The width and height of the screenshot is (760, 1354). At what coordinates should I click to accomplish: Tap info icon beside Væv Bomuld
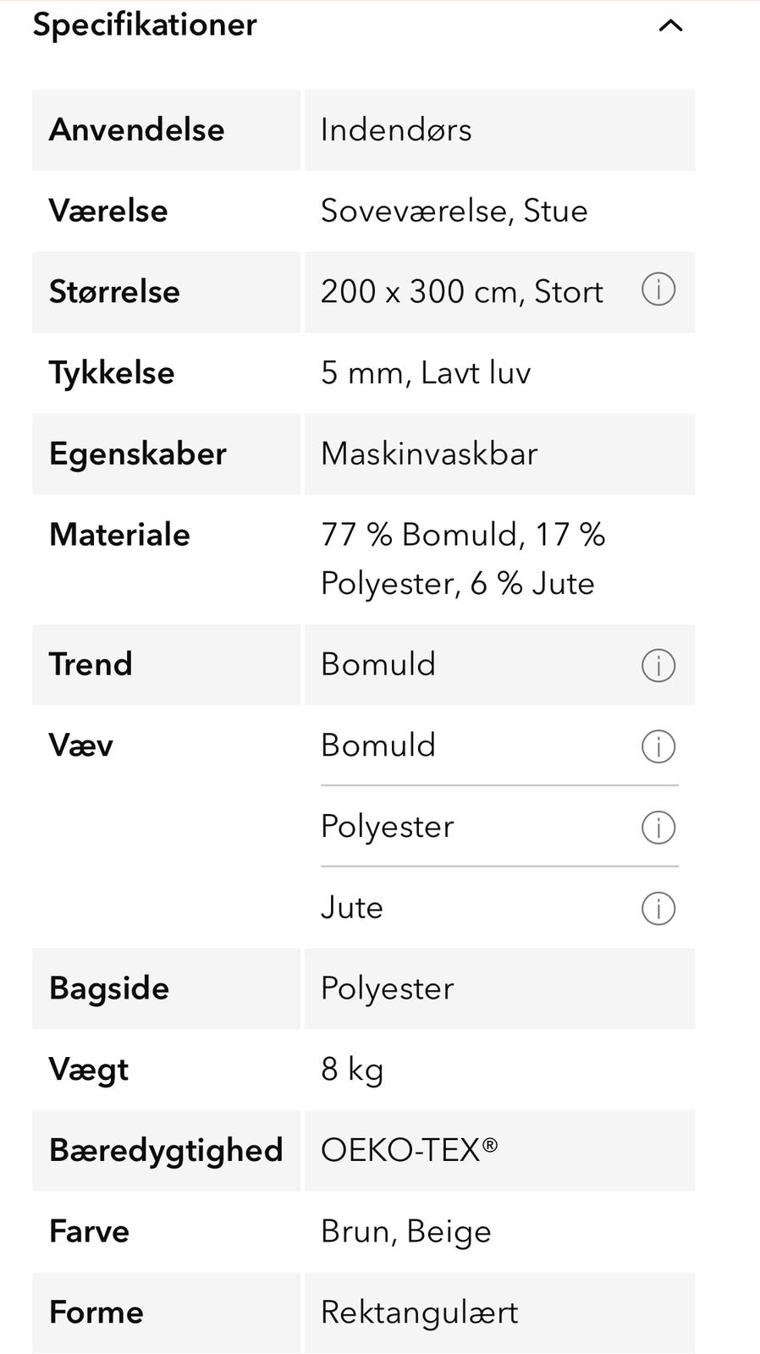658,746
